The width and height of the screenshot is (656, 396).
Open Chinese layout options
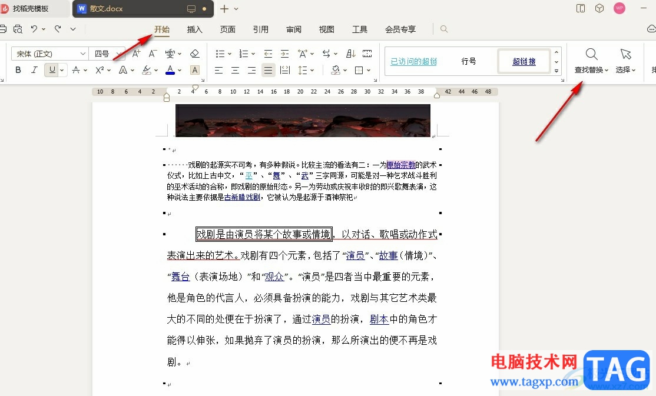(x=303, y=54)
